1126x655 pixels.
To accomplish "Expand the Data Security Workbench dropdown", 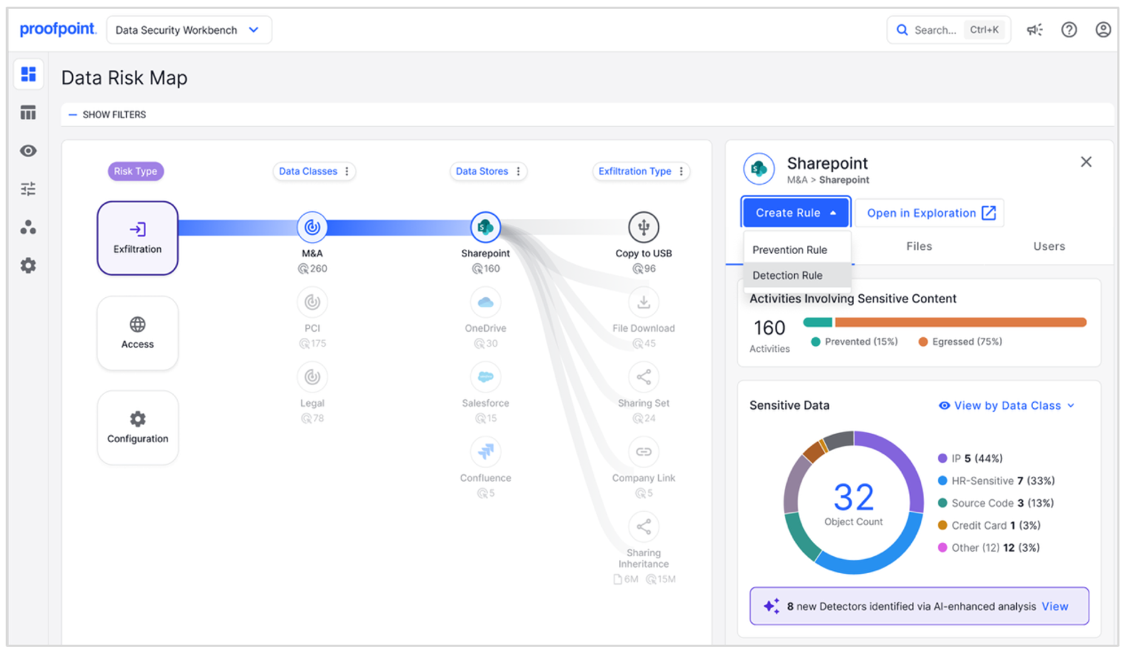I will [x=189, y=30].
